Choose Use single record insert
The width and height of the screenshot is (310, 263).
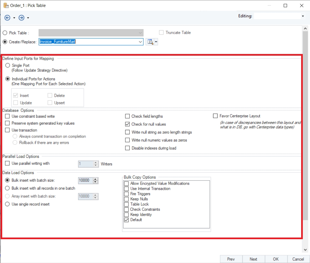[7, 204]
